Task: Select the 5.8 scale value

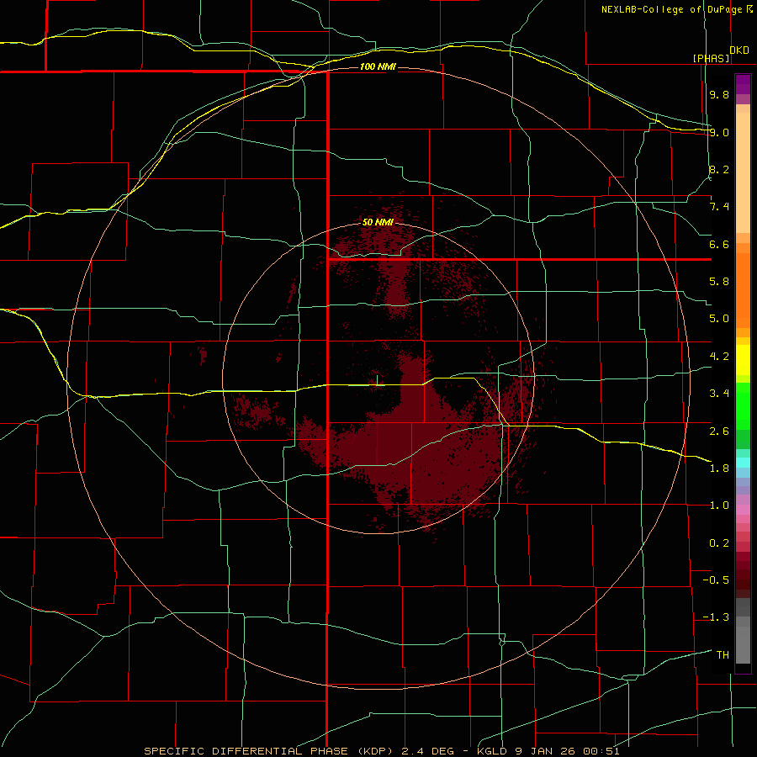Action: tap(719, 282)
